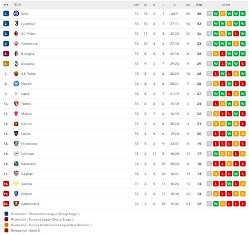Open the Bologna team link
This screenshot has width=249, height=235.
(x=28, y=54)
